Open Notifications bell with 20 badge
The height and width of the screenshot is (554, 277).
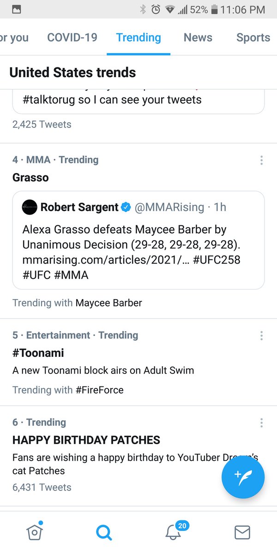pyautogui.click(x=174, y=532)
